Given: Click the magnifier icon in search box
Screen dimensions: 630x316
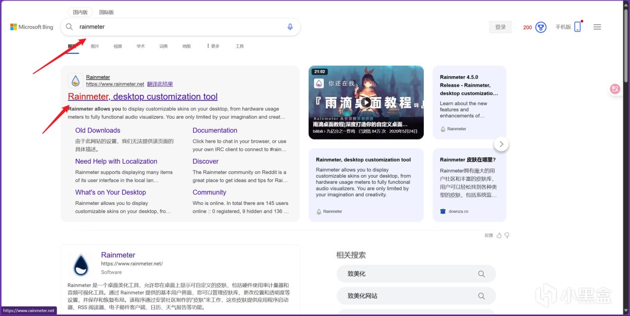Looking at the screenshot, I should click(x=69, y=27).
